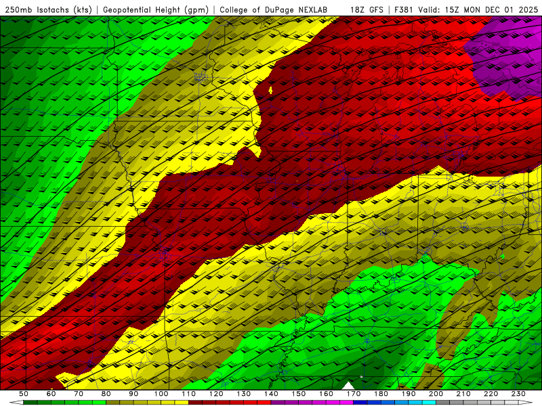Click the 'College of DuPage NEXLAB' label
The image size is (542, 406).
coord(273,10)
